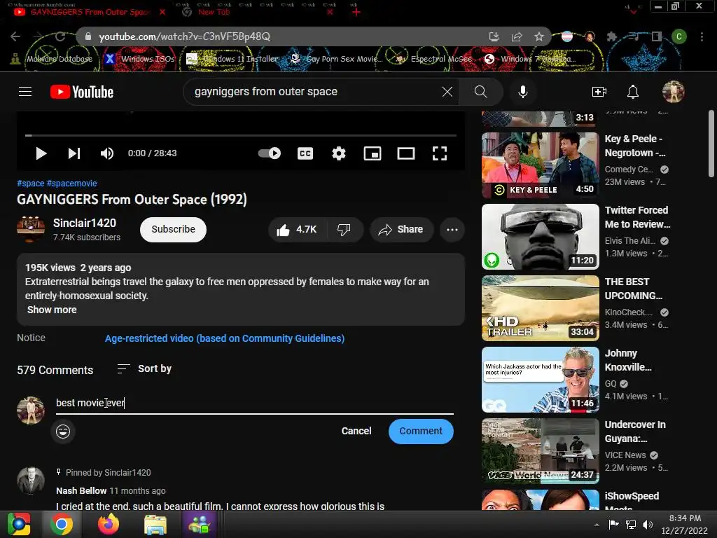Open the YouTube account avatar menu

[x=673, y=92]
